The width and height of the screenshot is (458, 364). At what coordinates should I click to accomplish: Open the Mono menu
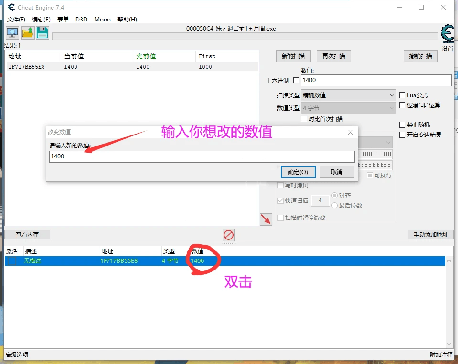[102, 20]
